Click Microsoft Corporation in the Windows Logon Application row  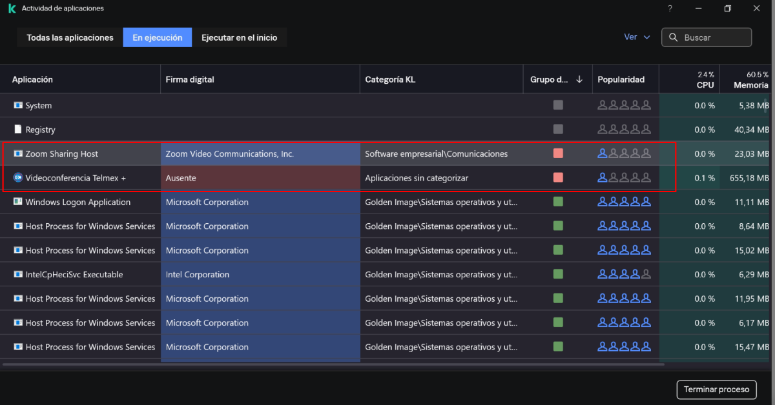(x=207, y=202)
